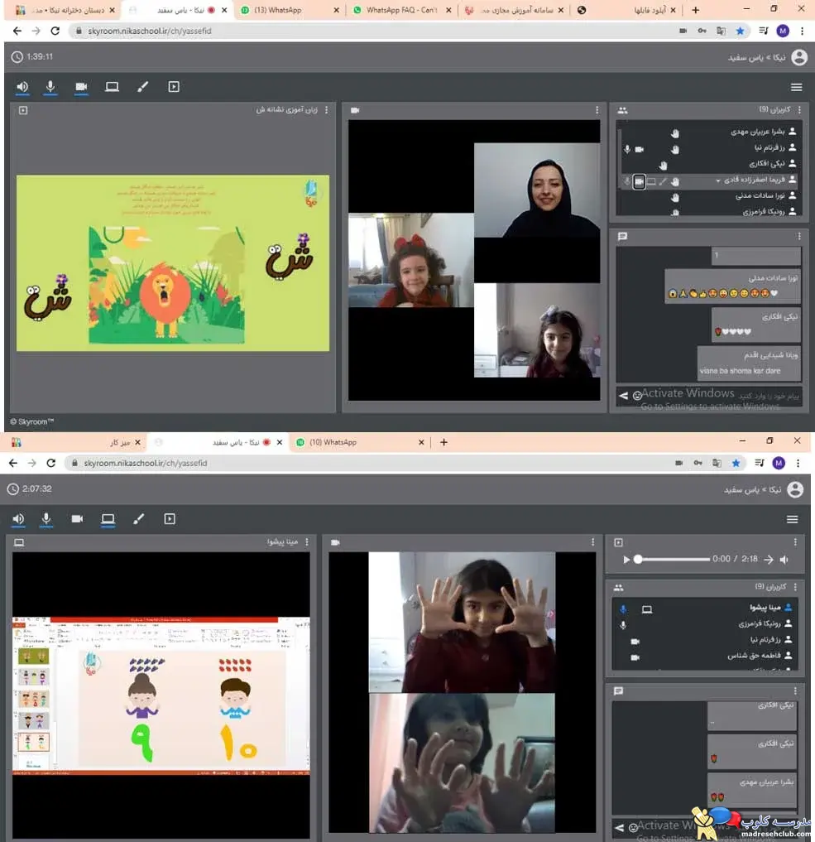The image size is (815, 842).
Task: Click the top window's chat message input field
Action: tap(722, 396)
